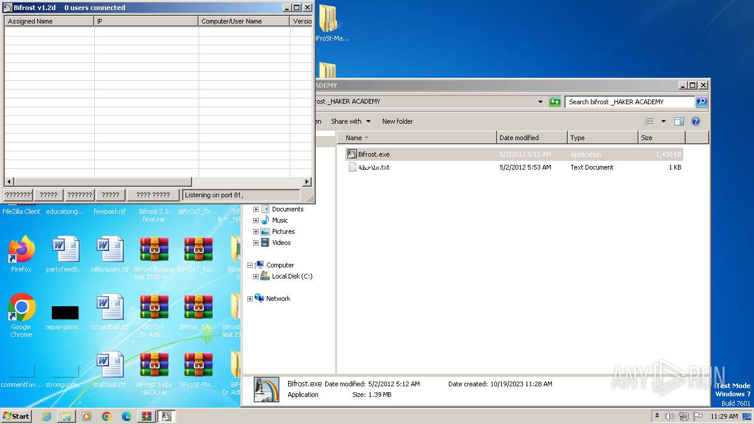Open Chrome from the taskbar
The image size is (754, 424).
107,416
